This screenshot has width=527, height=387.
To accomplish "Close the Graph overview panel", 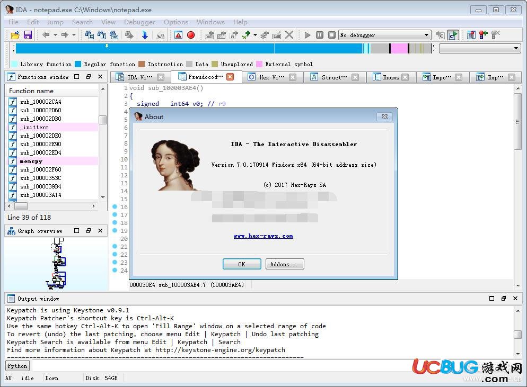I will tap(100, 231).
